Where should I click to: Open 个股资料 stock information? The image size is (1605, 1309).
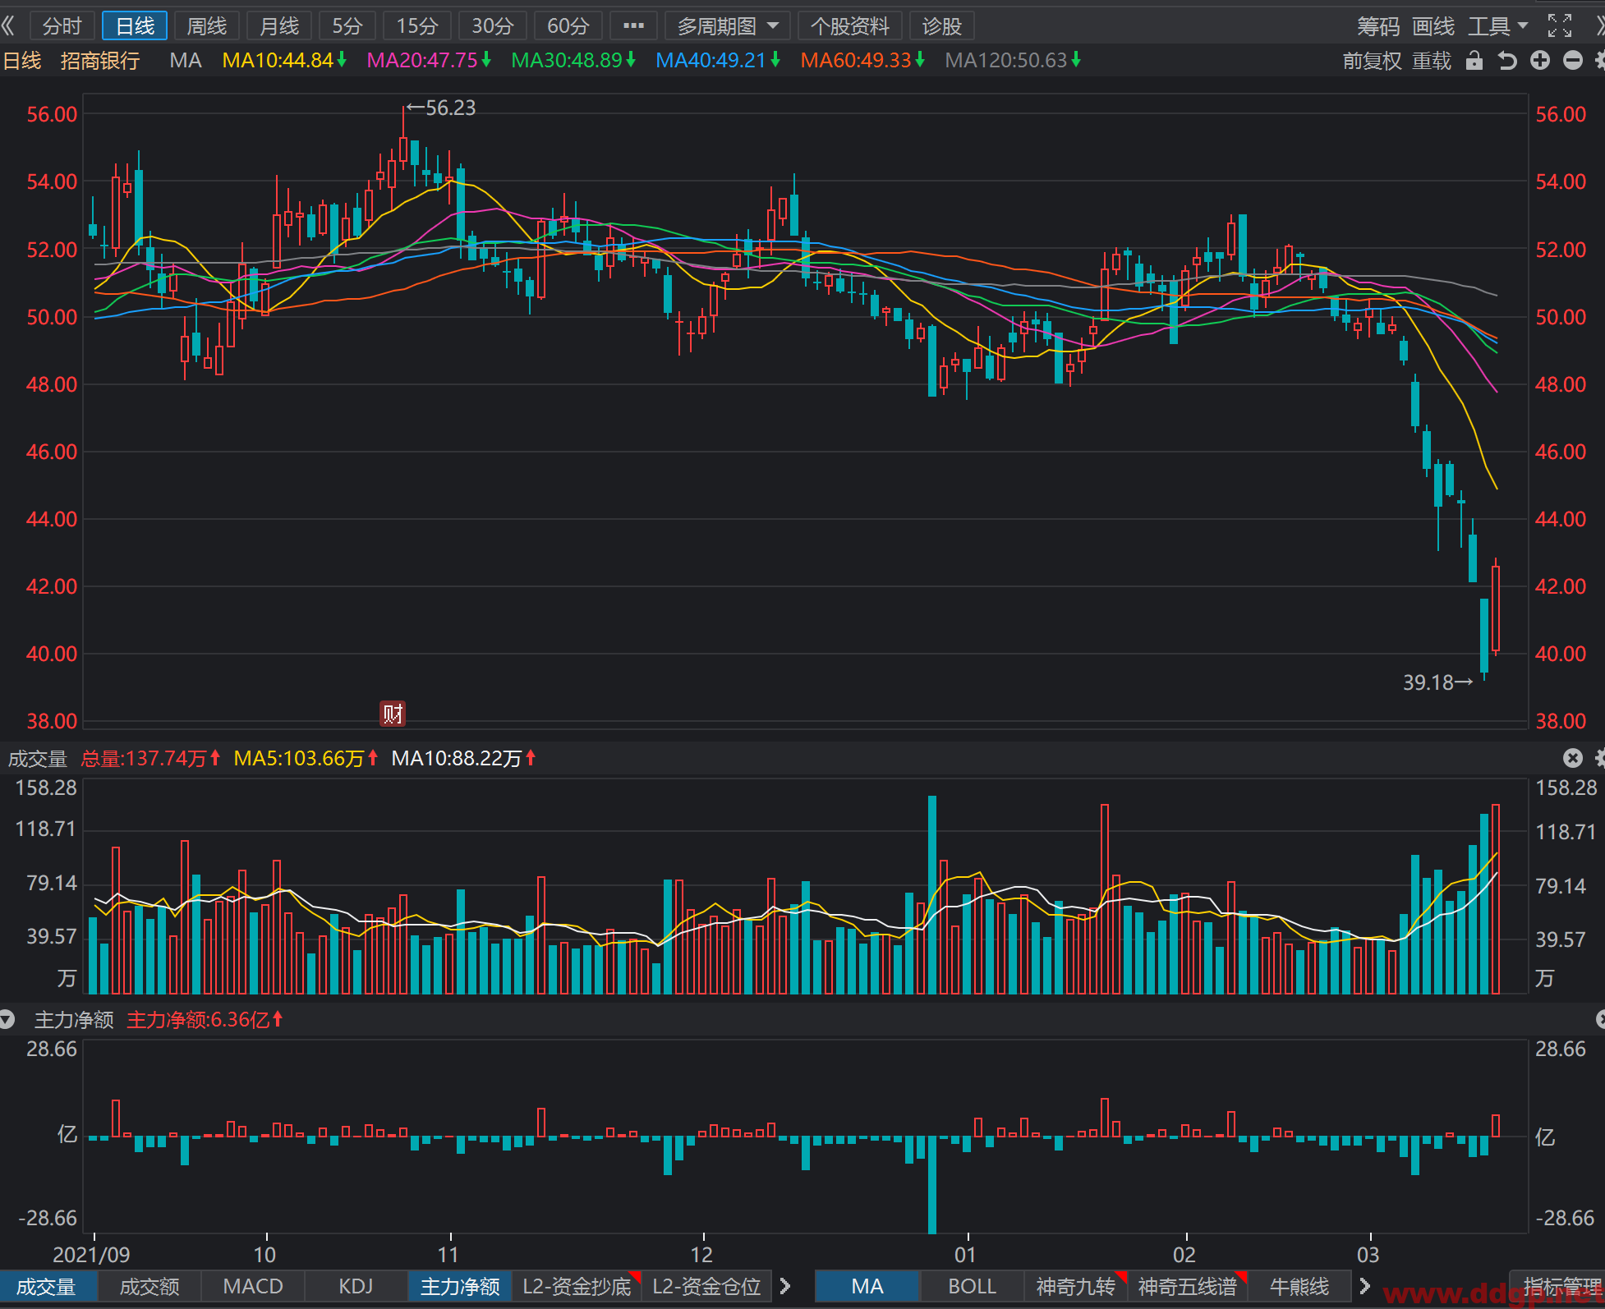pyautogui.click(x=850, y=26)
